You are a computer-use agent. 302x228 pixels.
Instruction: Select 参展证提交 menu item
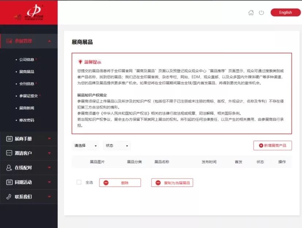28,96
